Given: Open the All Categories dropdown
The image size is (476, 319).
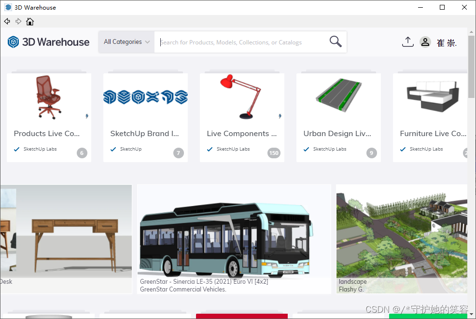Looking at the screenshot, I should coord(126,42).
